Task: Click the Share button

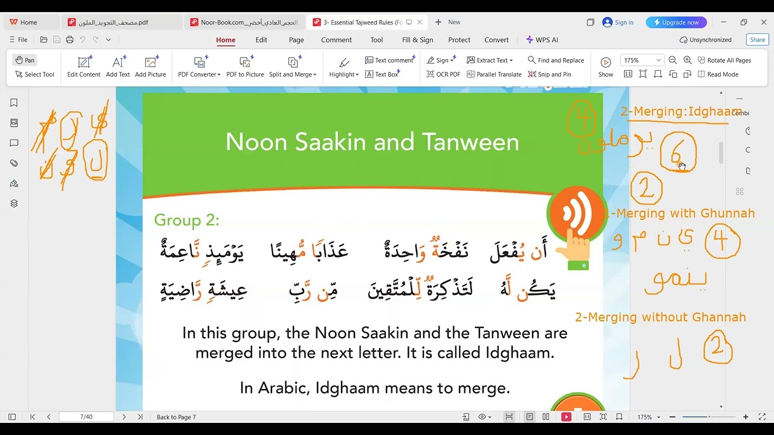Action: (x=757, y=40)
